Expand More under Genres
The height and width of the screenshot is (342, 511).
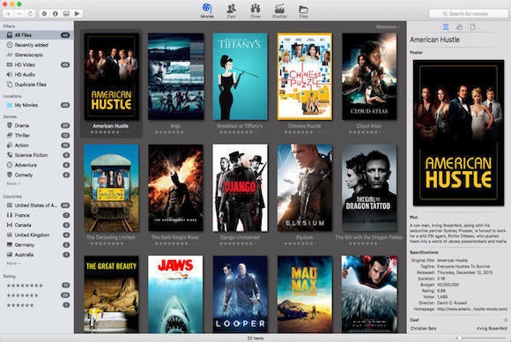pyautogui.click(x=13, y=183)
